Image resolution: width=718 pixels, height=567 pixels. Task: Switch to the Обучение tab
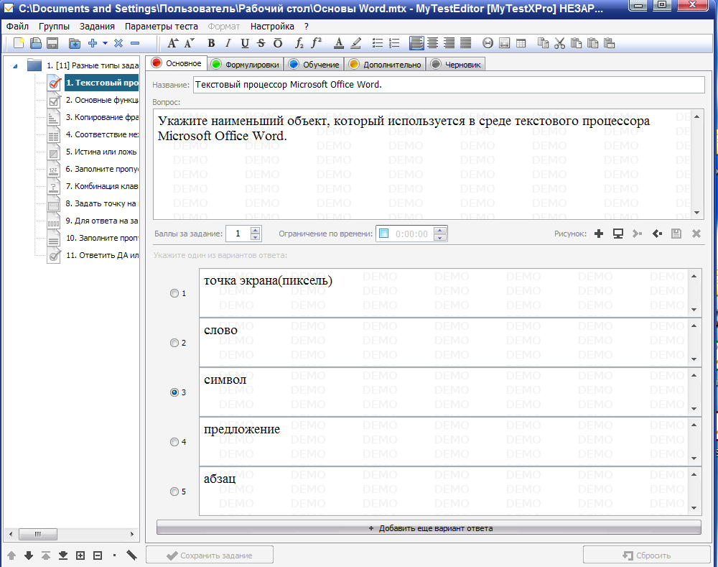(314, 65)
